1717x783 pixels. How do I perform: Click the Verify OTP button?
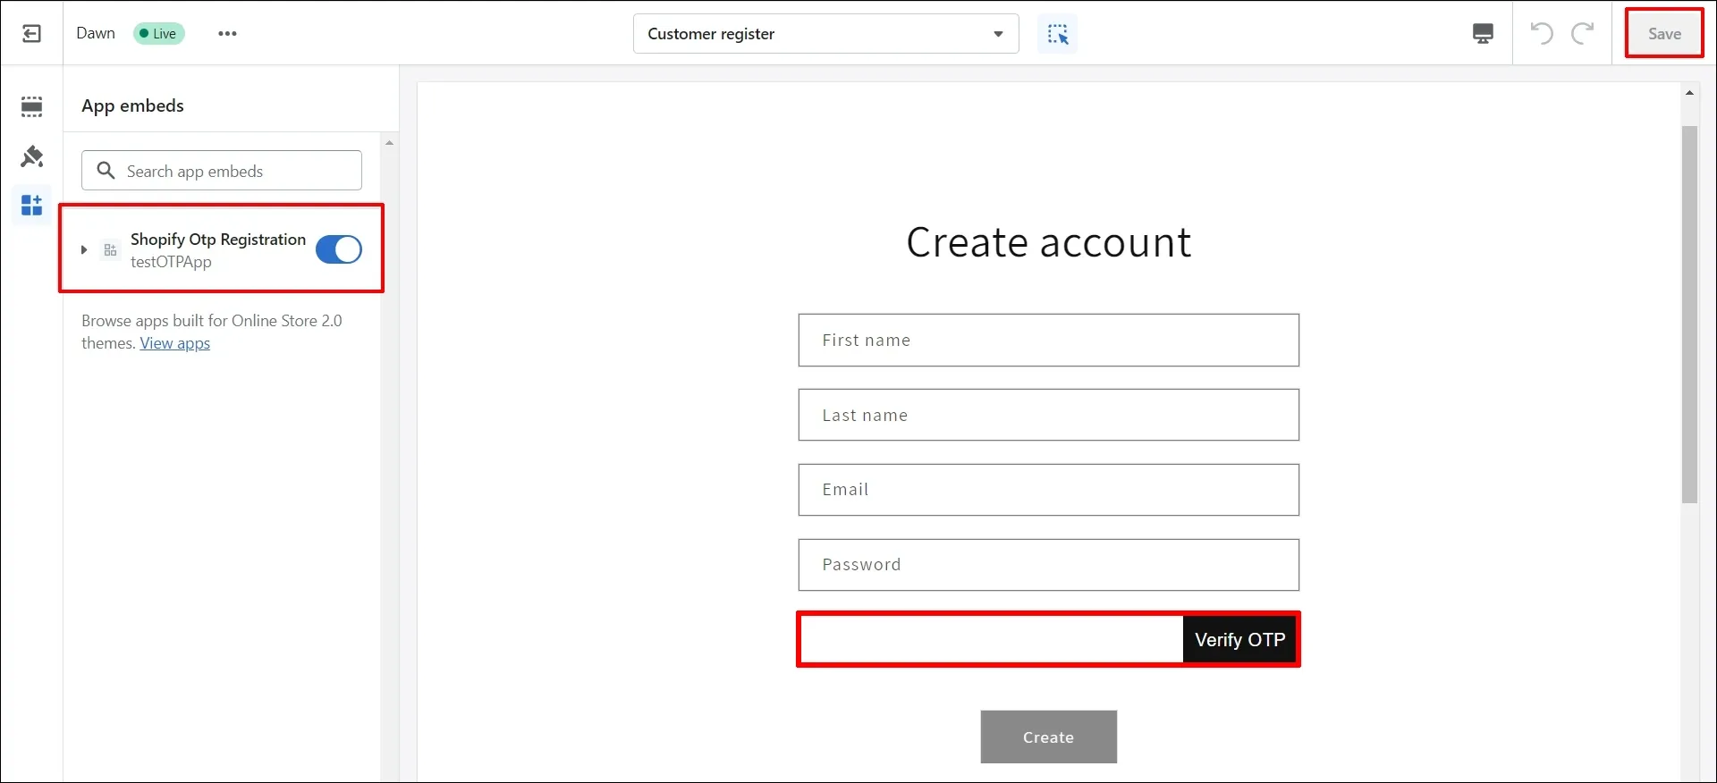click(1240, 640)
